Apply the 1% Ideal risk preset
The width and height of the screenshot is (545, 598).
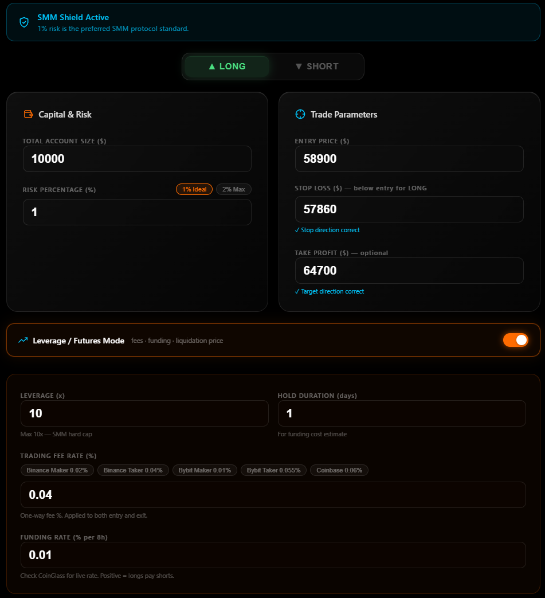point(194,189)
